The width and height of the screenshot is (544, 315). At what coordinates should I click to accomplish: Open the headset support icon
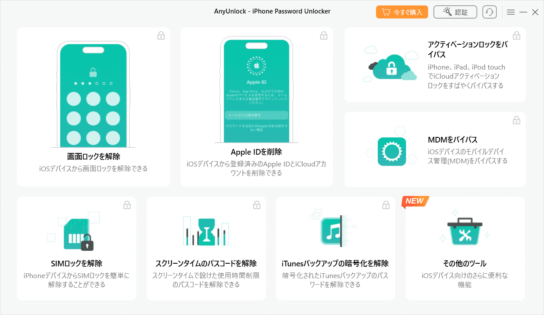490,12
